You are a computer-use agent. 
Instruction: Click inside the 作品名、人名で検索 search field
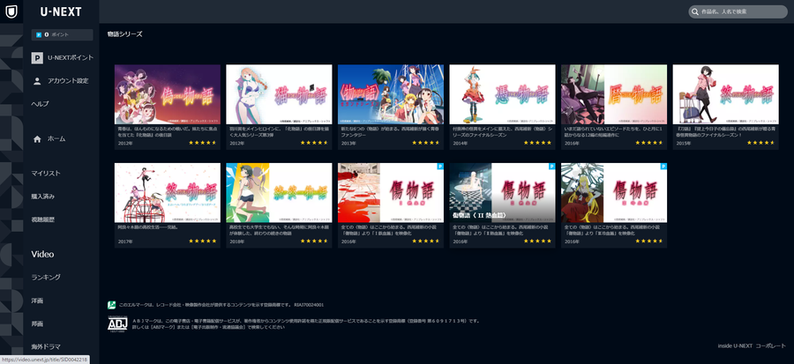tap(738, 11)
